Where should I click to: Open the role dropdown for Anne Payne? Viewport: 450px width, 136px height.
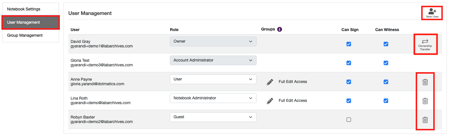point(213,79)
